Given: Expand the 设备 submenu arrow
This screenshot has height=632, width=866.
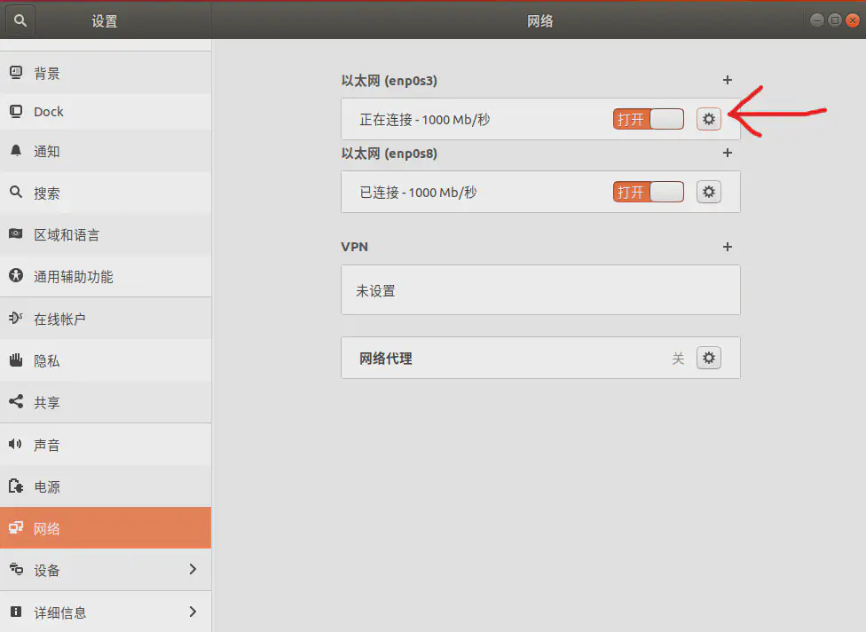Looking at the screenshot, I should [193, 569].
